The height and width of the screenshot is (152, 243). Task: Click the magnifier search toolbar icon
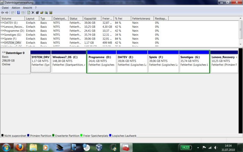[x=46, y=13]
